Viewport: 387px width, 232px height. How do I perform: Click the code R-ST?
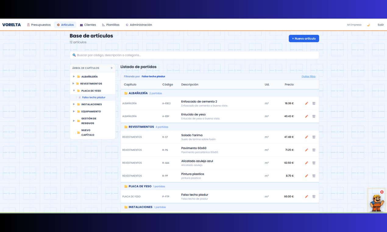coord(165,137)
